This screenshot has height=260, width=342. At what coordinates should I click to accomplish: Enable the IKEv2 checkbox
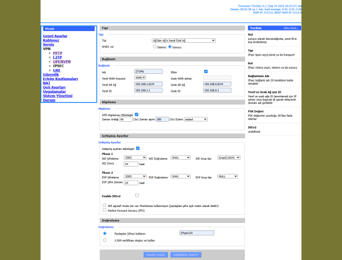click(137, 195)
